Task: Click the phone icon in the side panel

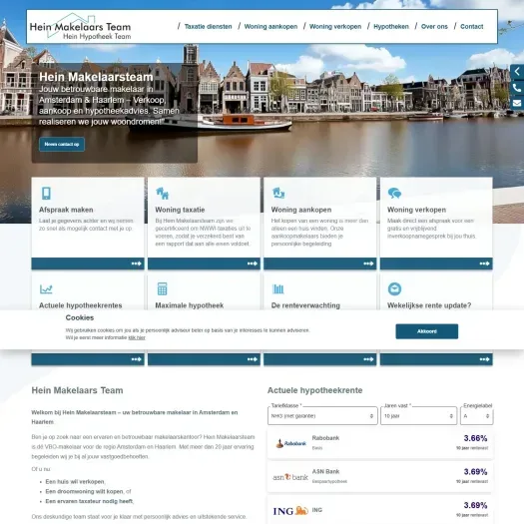Action: coord(517,88)
